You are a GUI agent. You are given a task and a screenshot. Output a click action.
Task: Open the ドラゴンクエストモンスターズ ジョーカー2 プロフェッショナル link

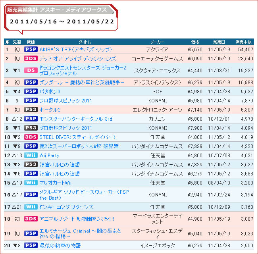83,70
